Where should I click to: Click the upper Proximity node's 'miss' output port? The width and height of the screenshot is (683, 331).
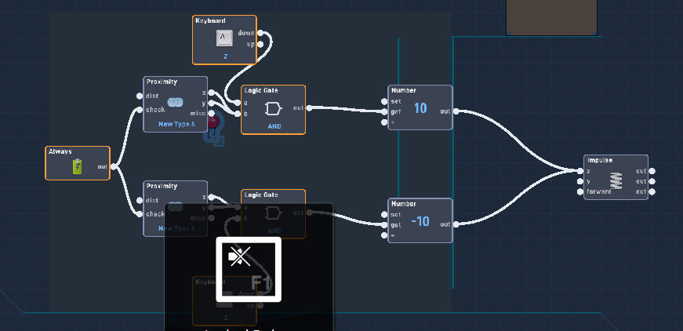211,113
